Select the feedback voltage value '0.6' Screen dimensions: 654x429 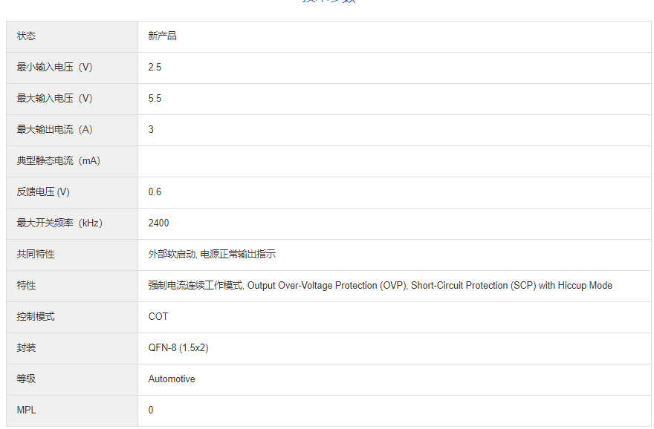(155, 192)
